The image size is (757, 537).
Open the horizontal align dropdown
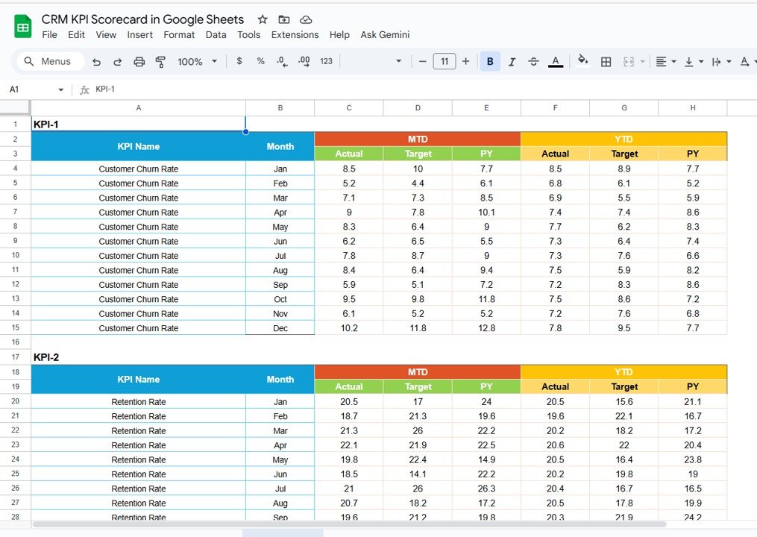point(665,62)
